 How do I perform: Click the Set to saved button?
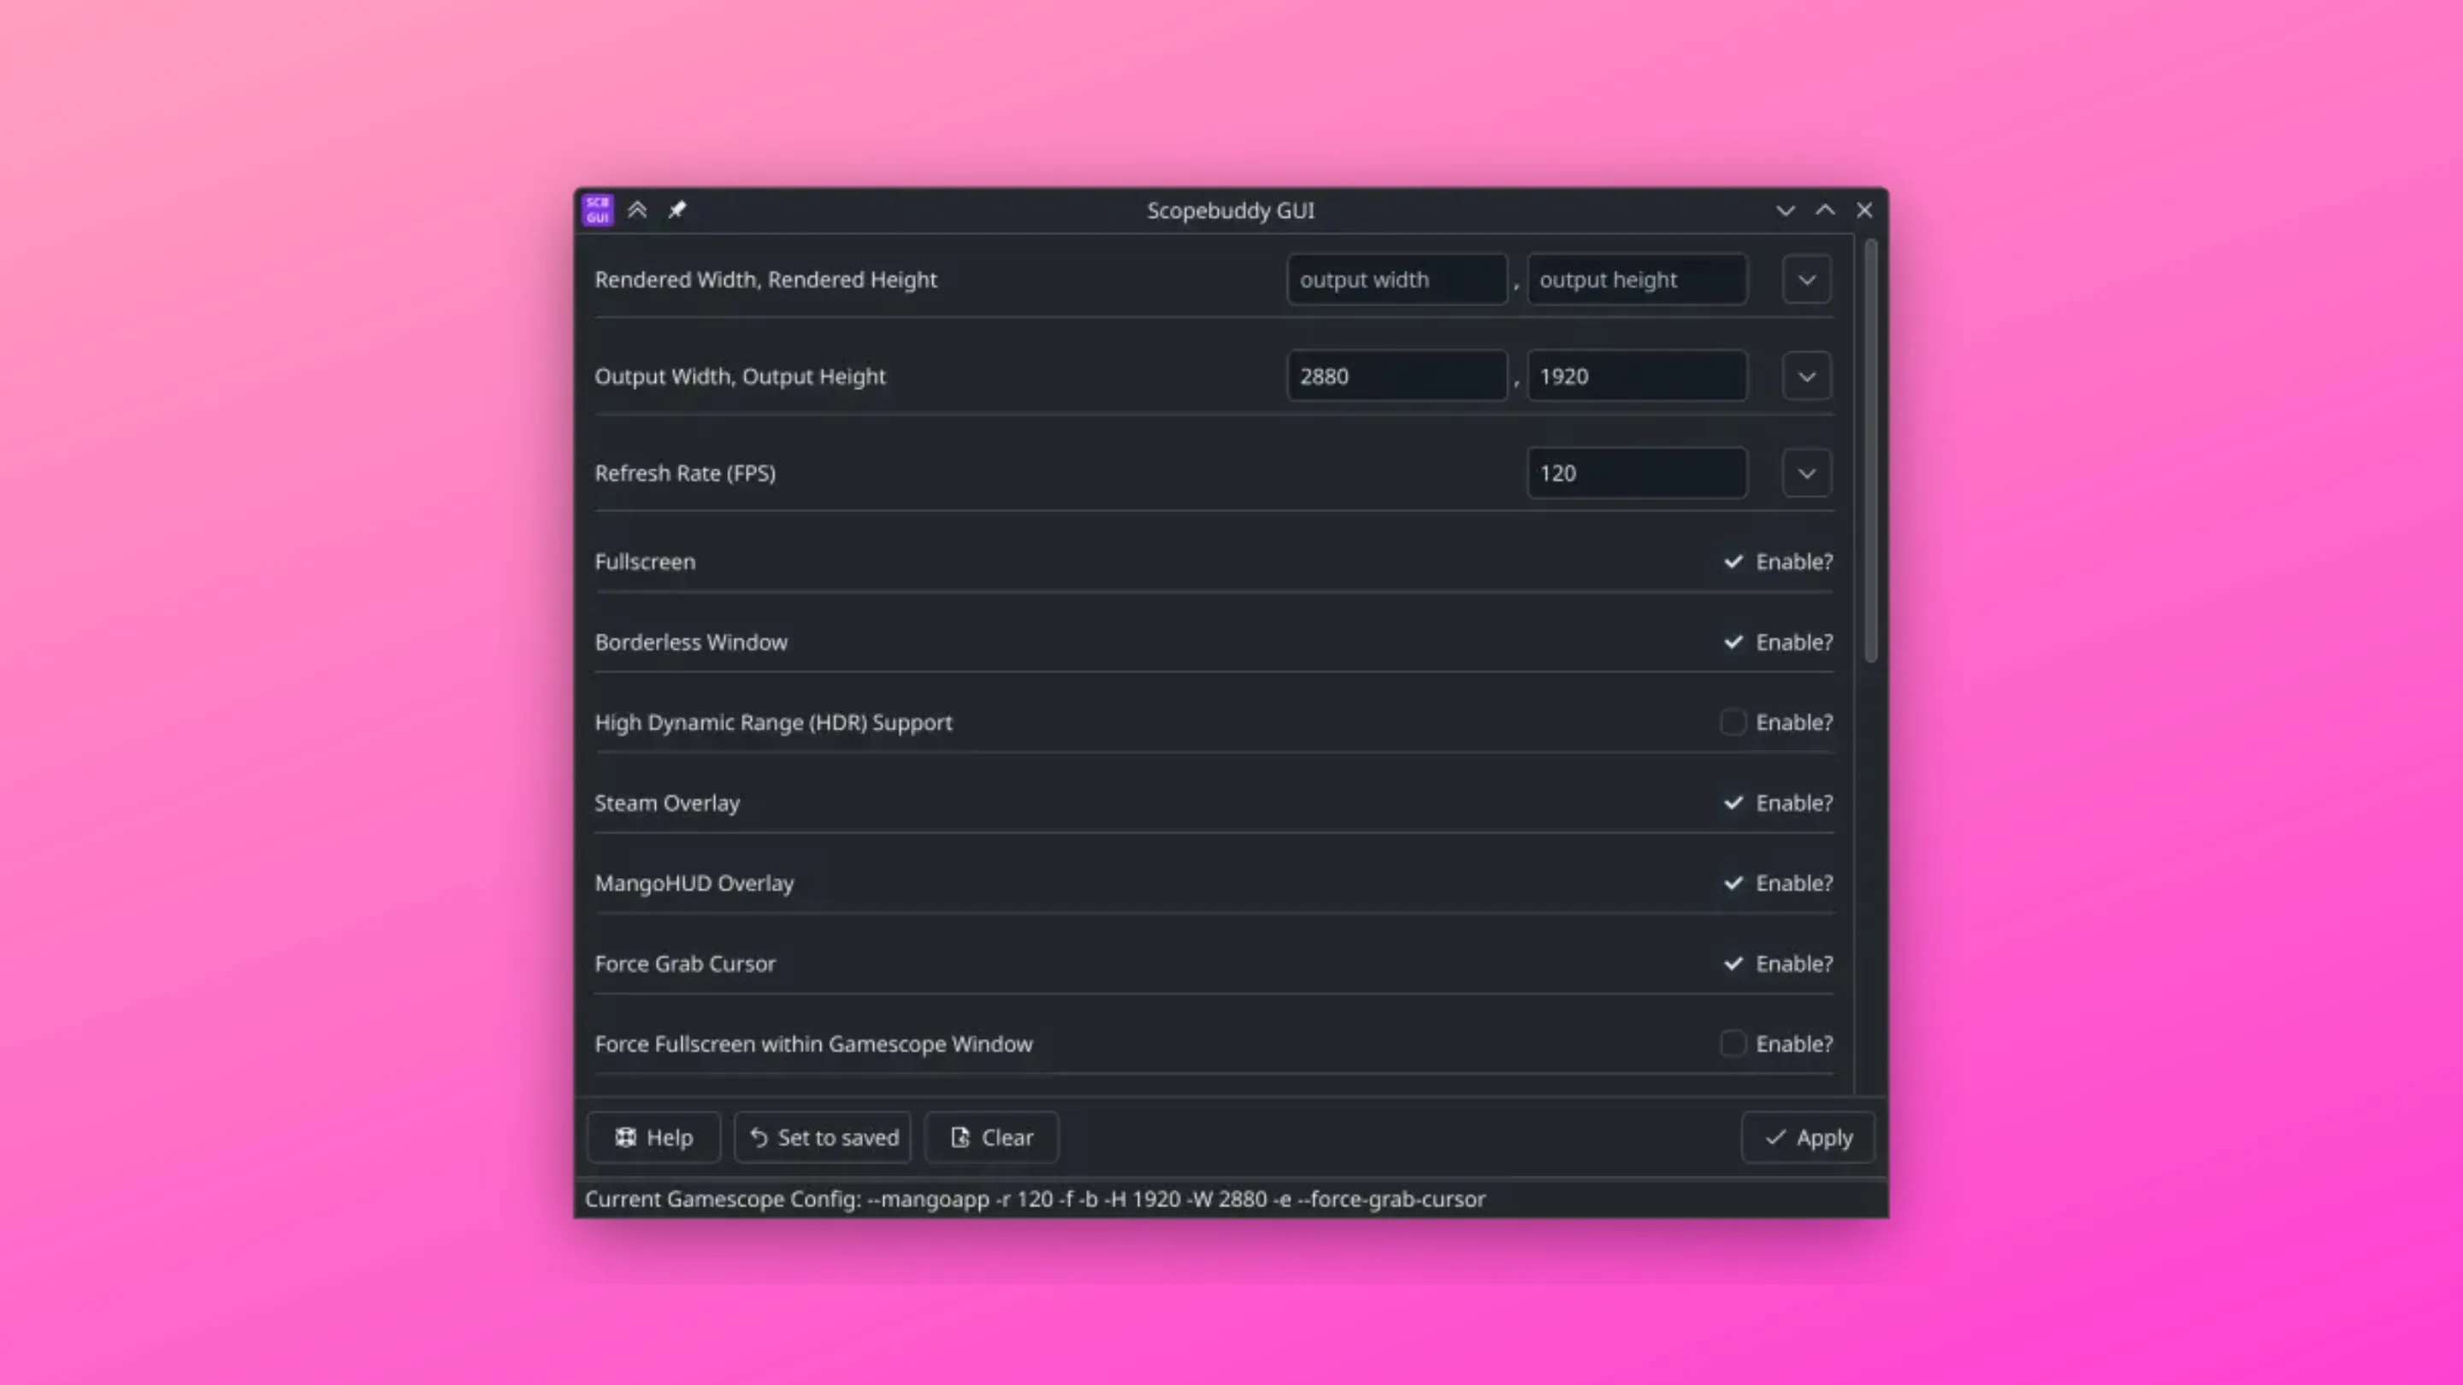coord(824,1137)
